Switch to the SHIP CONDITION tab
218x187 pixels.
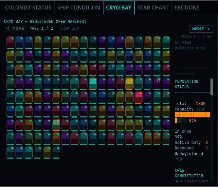[x=79, y=8]
